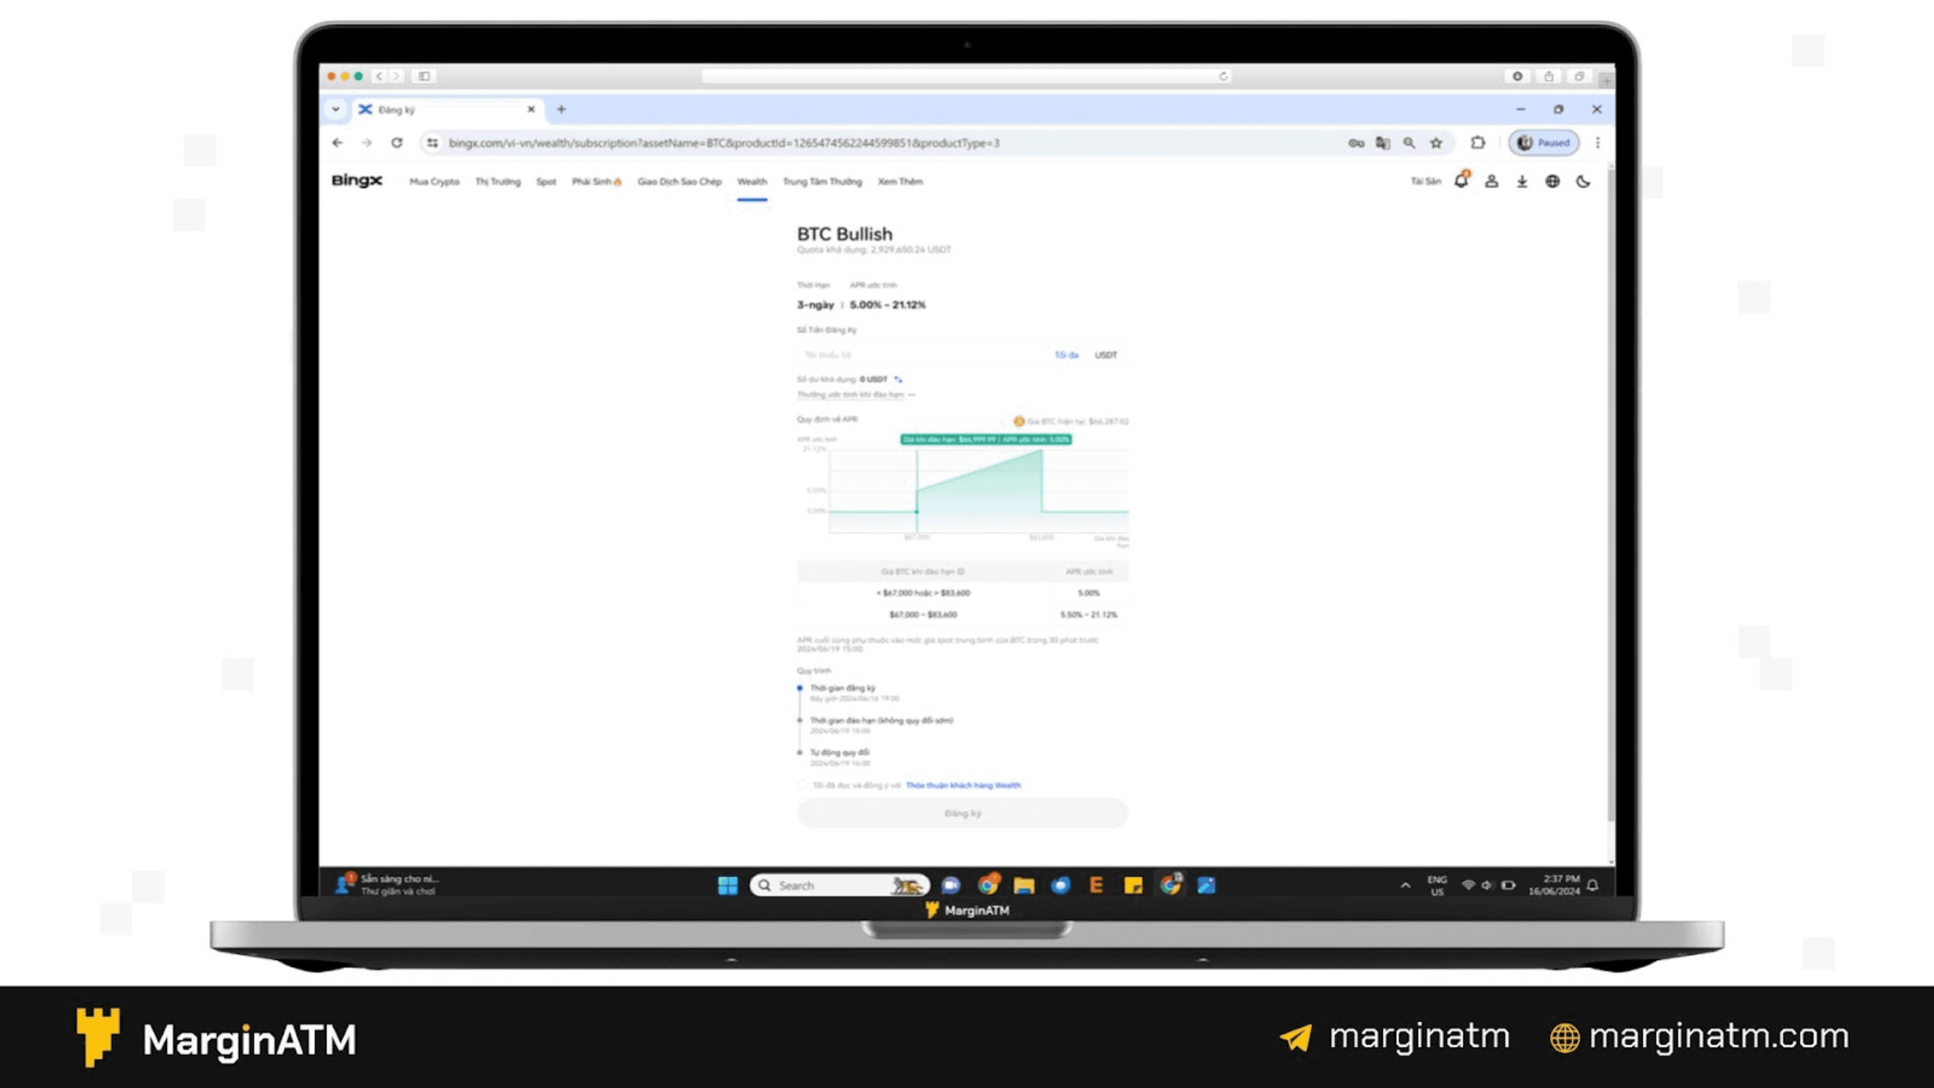This screenshot has width=1934, height=1088.
Task: Select the Đăng ký browser tab
Action: tap(446, 110)
